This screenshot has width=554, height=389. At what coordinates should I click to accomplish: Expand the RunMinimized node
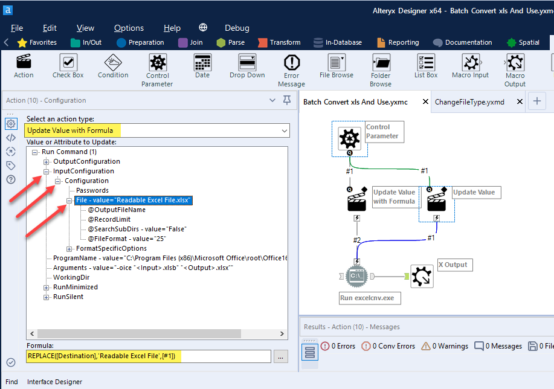(47, 288)
